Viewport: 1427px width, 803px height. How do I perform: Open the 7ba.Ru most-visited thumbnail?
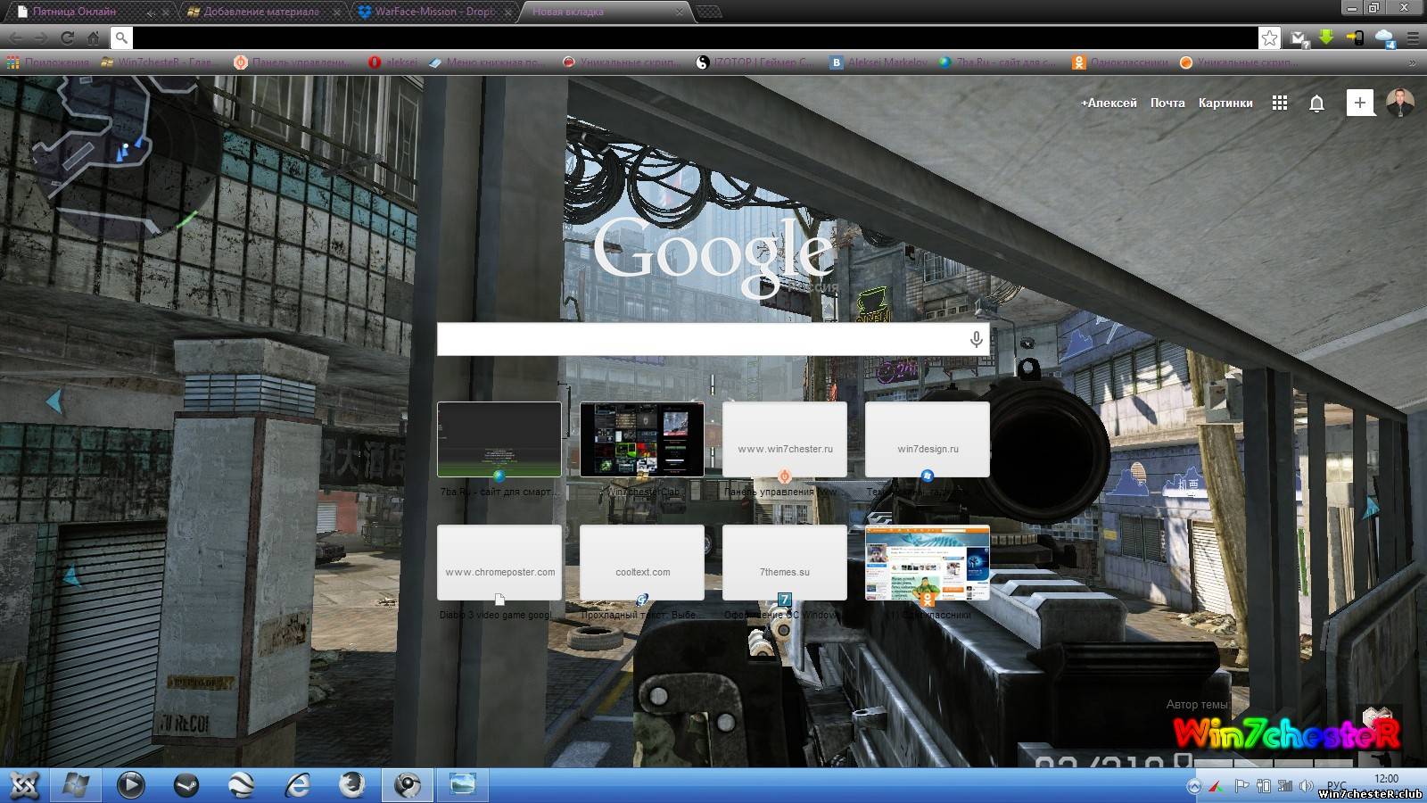click(x=499, y=439)
